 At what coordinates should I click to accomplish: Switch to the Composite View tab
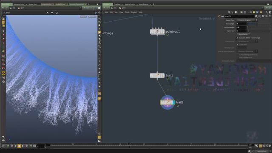[46, 4]
